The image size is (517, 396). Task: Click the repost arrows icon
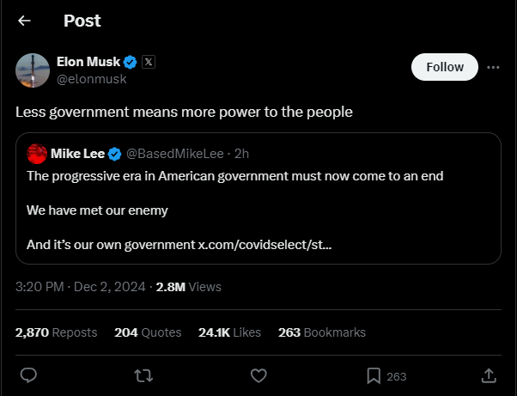[x=143, y=375]
